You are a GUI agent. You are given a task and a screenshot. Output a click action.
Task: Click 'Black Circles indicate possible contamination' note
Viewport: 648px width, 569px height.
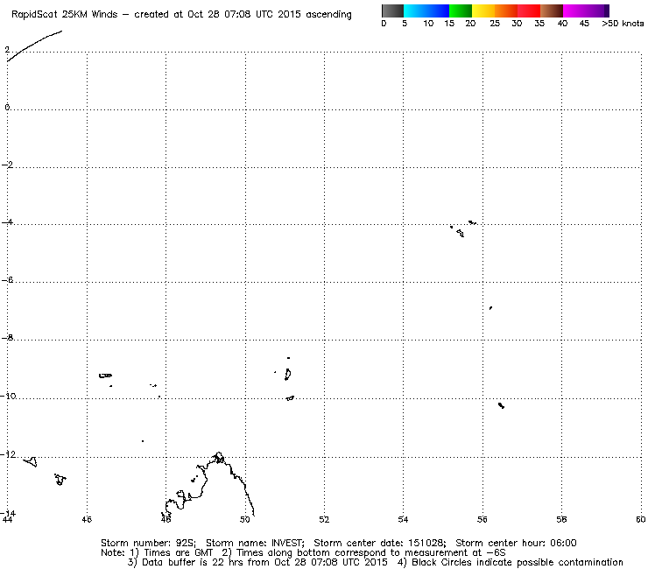tap(518, 562)
